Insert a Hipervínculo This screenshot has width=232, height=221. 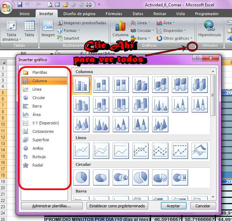(209, 29)
